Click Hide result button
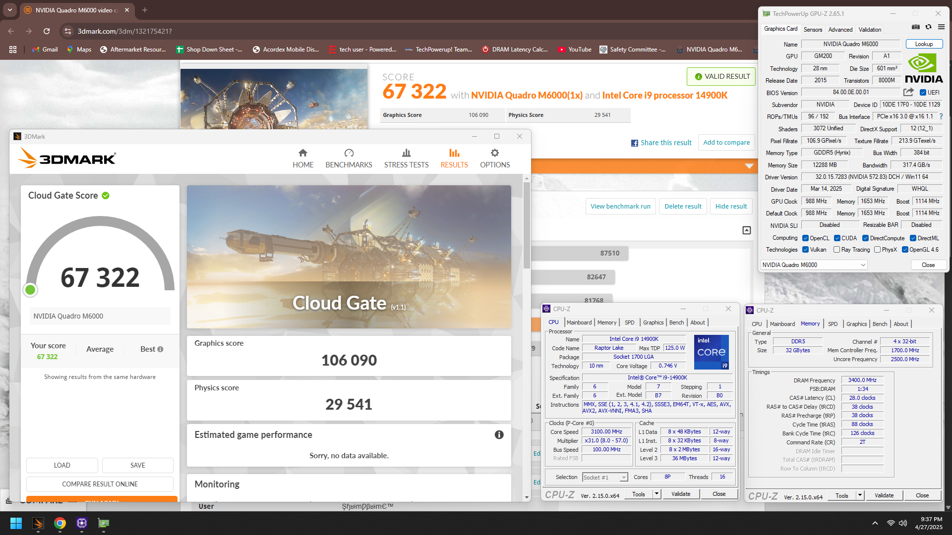 pyautogui.click(x=731, y=207)
